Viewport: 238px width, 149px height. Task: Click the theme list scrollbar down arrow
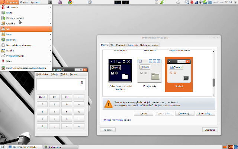pyautogui.click(x=214, y=95)
